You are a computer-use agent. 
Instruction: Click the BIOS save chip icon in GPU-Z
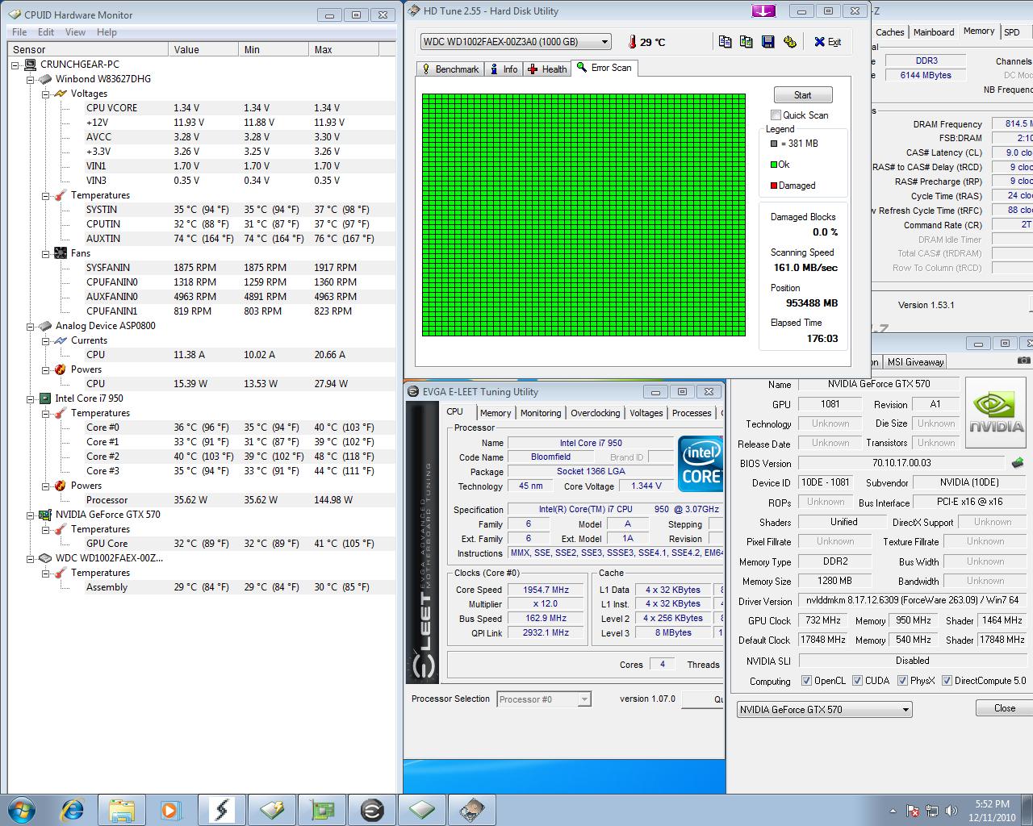pyautogui.click(x=1017, y=463)
